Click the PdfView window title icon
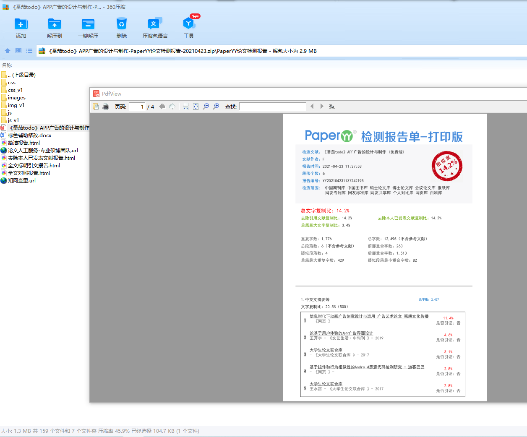 97,94
